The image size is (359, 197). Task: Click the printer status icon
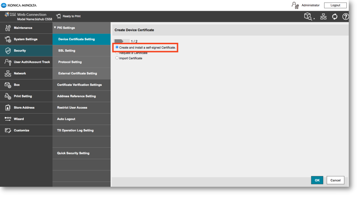[x=59, y=16]
